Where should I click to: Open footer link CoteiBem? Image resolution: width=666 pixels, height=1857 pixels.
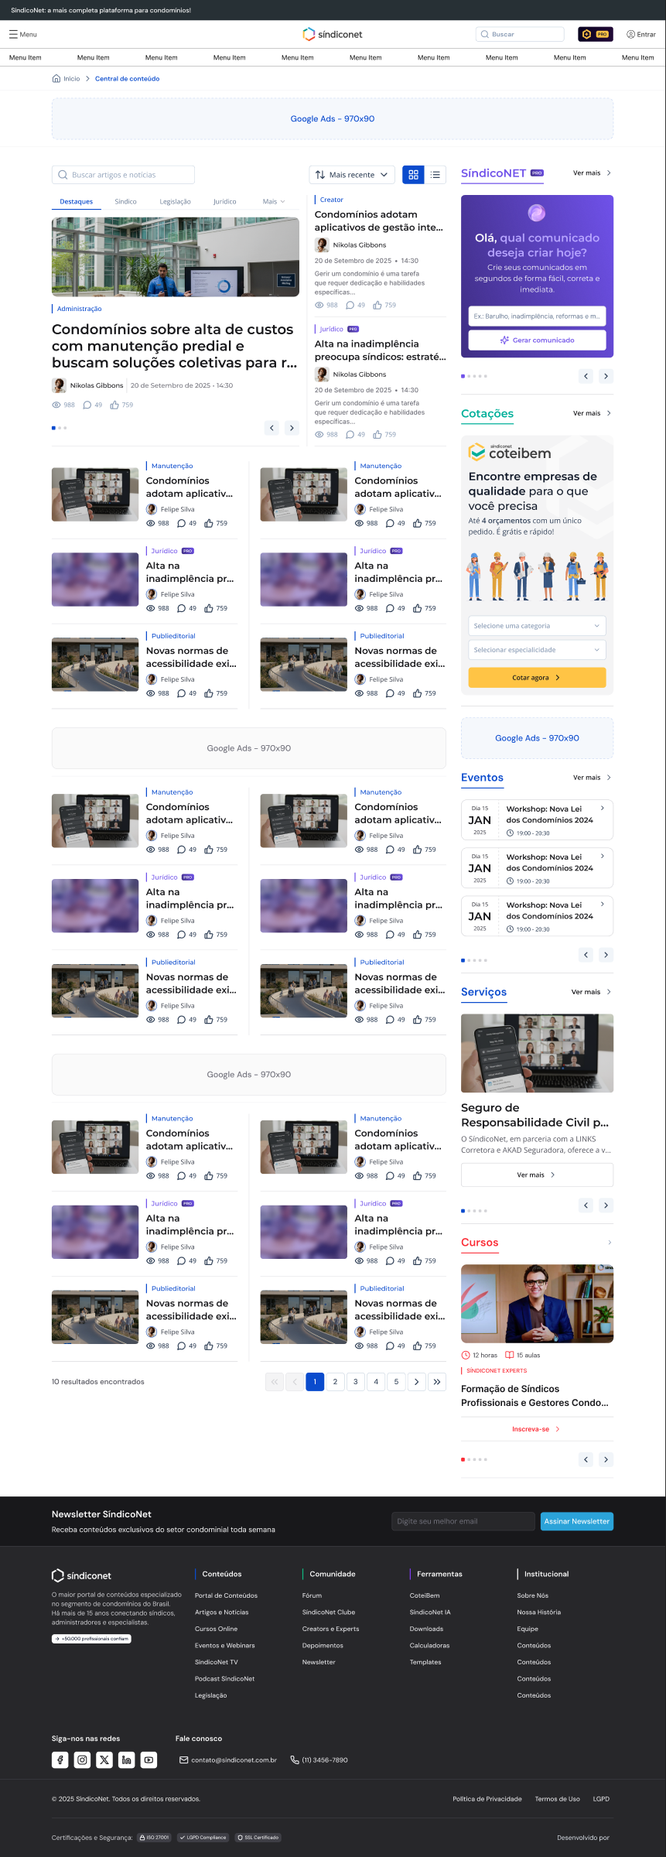[x=425, y=1595]
